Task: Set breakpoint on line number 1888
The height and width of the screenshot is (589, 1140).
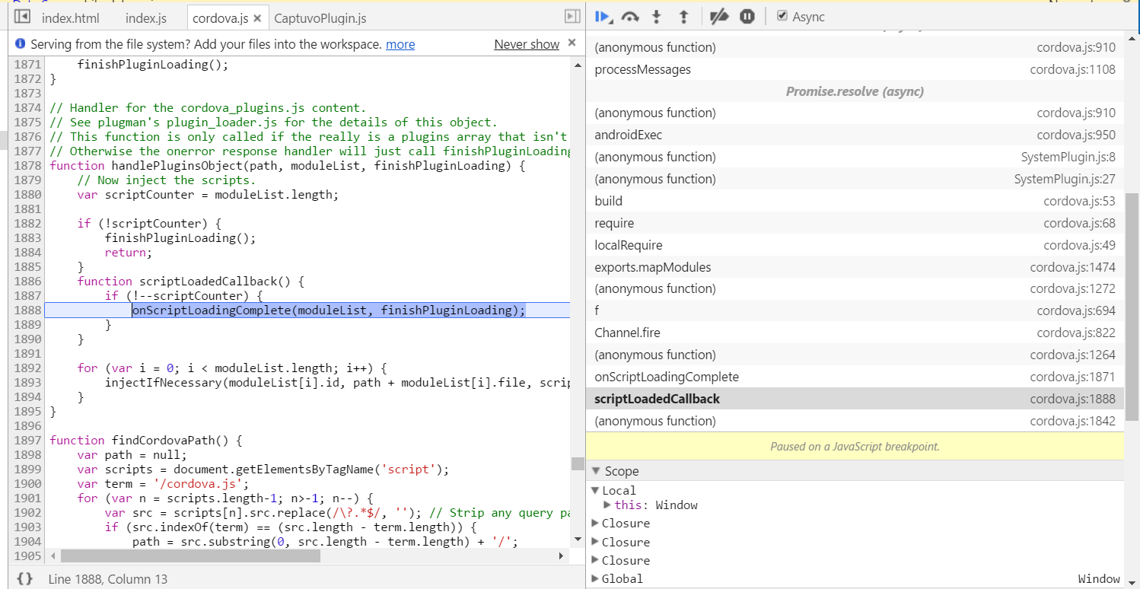Action: [27, 310]
